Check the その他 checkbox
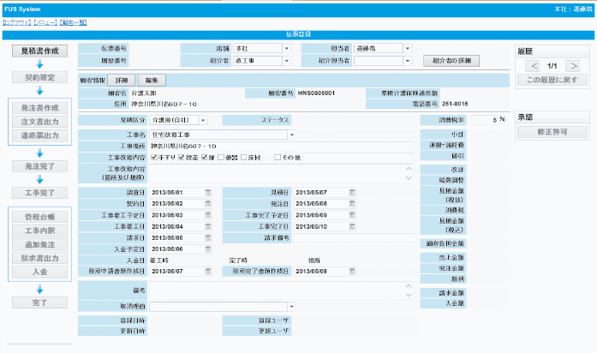Screen dimensions: 597x353 (278, 158)
